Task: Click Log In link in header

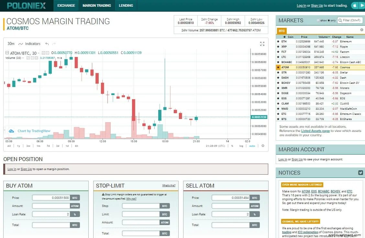Action: tap(302, 5)
